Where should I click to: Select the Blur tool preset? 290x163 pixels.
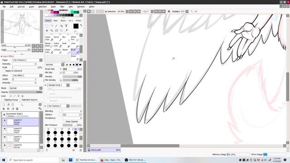tap(66, 38)
